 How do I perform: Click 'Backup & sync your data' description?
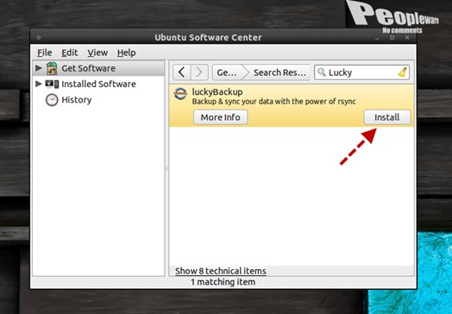point(273,102)
